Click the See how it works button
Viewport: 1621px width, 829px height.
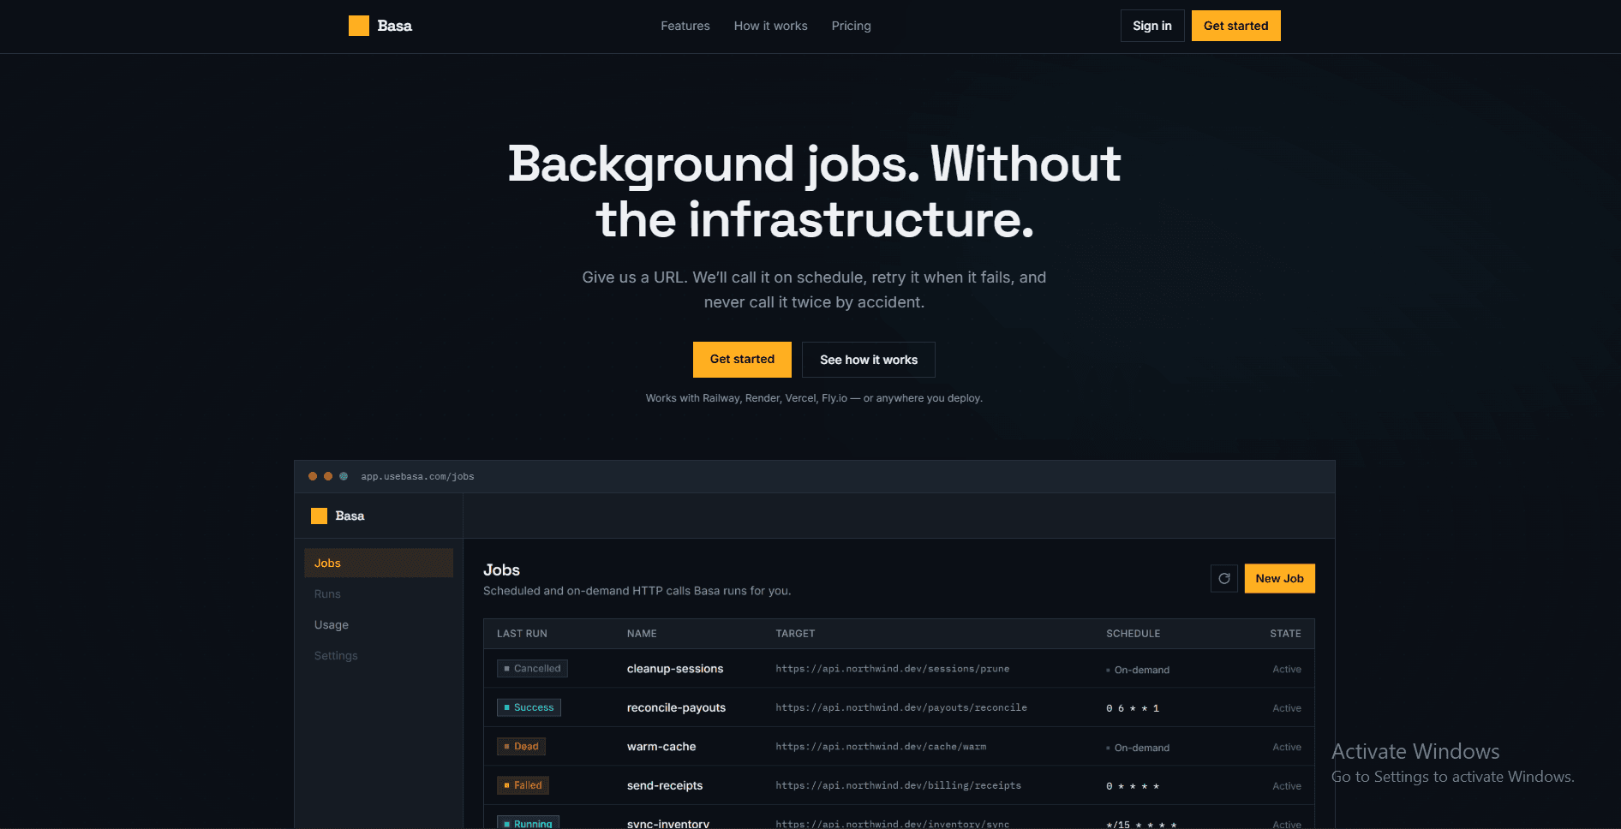click(x=869, y=360)
